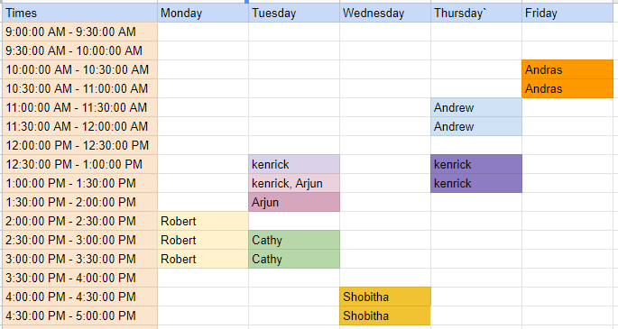The image size is (618, 329).
Task: Select the Tuesday header cell
Action: [294, 13]
